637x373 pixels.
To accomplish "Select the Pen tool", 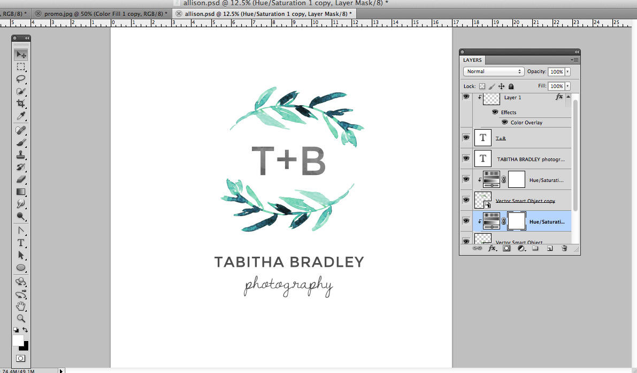I will pos(21,231).
